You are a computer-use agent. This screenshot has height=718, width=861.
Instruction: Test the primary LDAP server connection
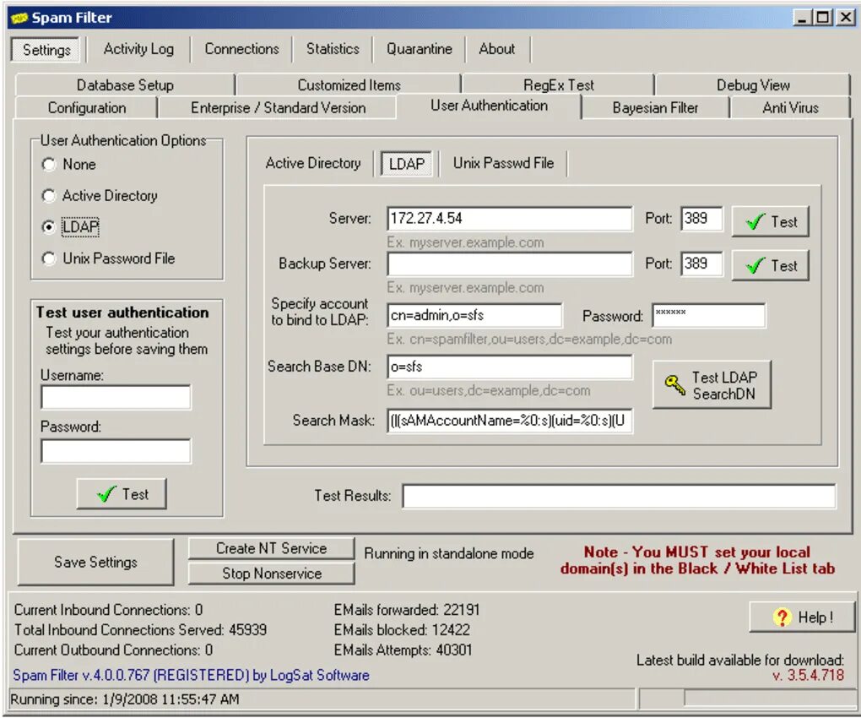pos(771,222)
